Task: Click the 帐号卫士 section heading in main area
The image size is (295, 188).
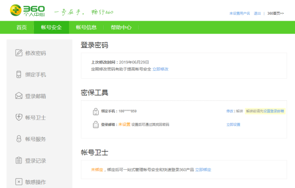Action: tap(94, 153)
